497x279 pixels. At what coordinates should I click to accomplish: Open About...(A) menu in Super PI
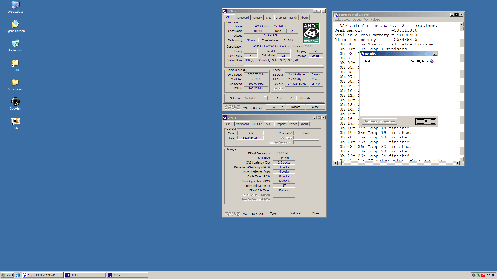360,20
